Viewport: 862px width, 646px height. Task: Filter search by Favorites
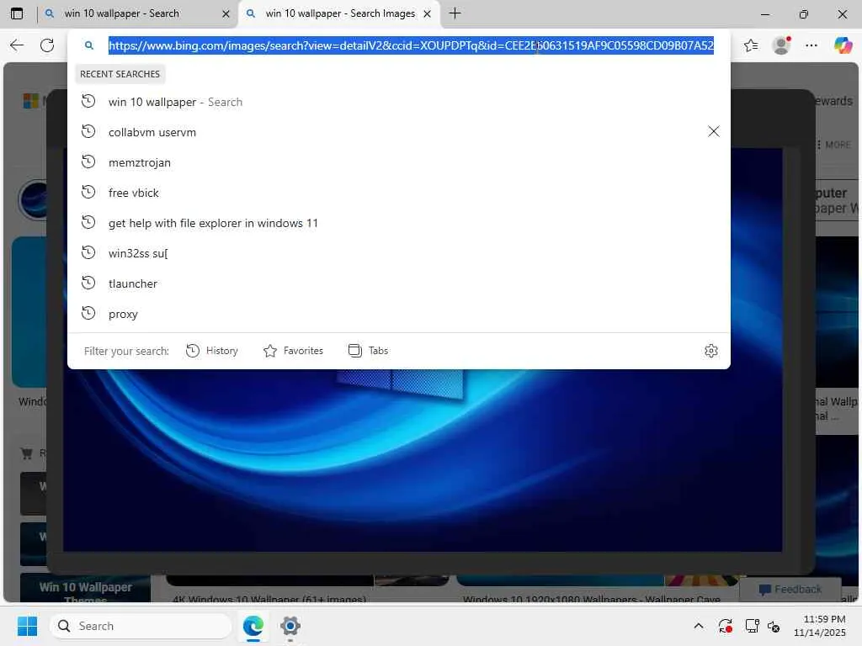point(293,351)
